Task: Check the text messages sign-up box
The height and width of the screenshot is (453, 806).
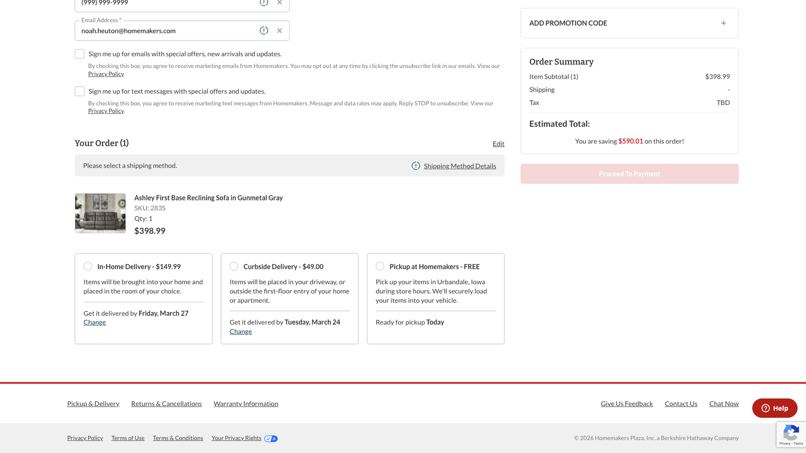Action: pyautogui.click(x=80, y=91)
